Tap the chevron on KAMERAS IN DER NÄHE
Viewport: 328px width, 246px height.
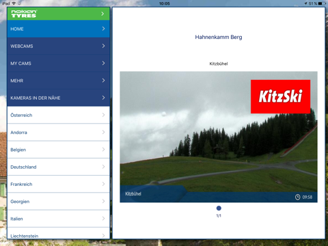[x=103, y=98]
